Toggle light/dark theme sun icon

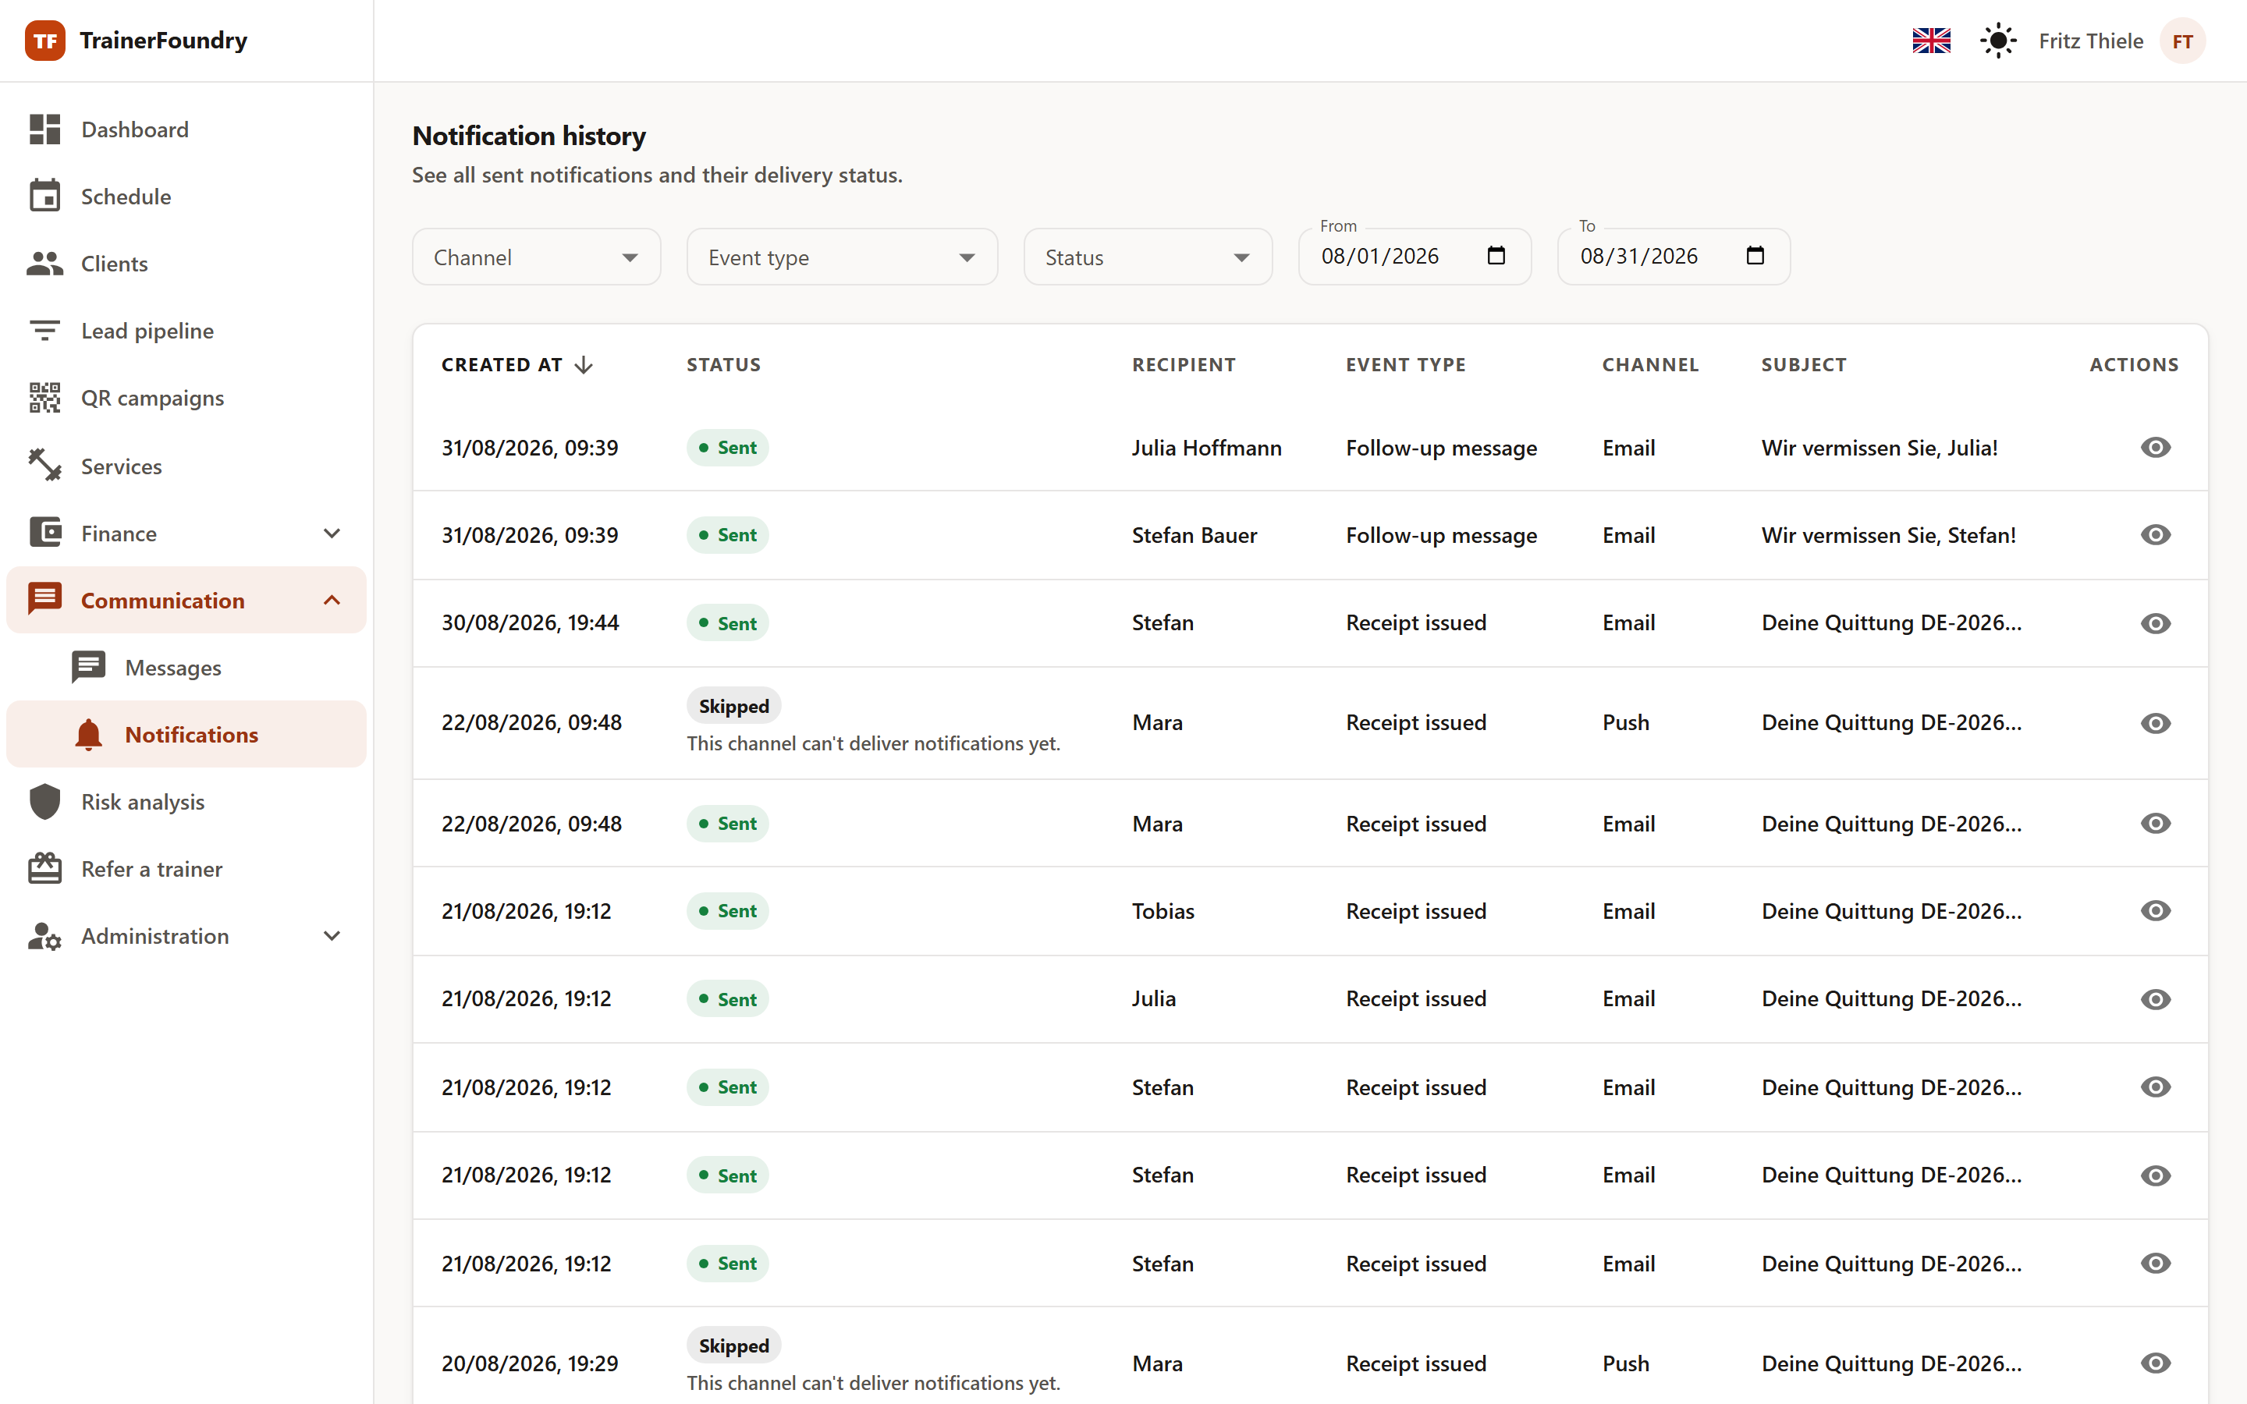tap(1998, 41)
